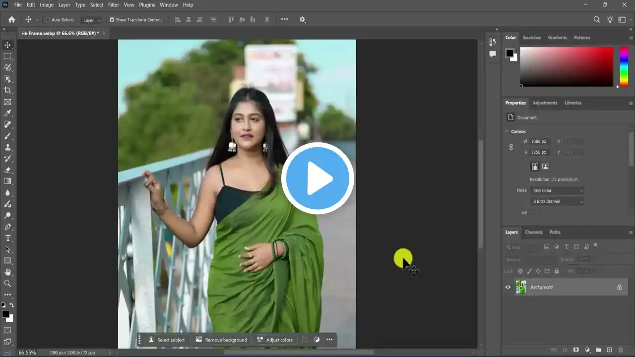
Task: Open the search icon in options bar
Action: tap(597, 20)
